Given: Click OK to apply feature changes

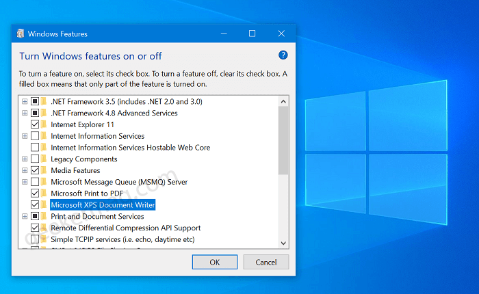Looking at the screenshot, I should [x=214, y=262].
